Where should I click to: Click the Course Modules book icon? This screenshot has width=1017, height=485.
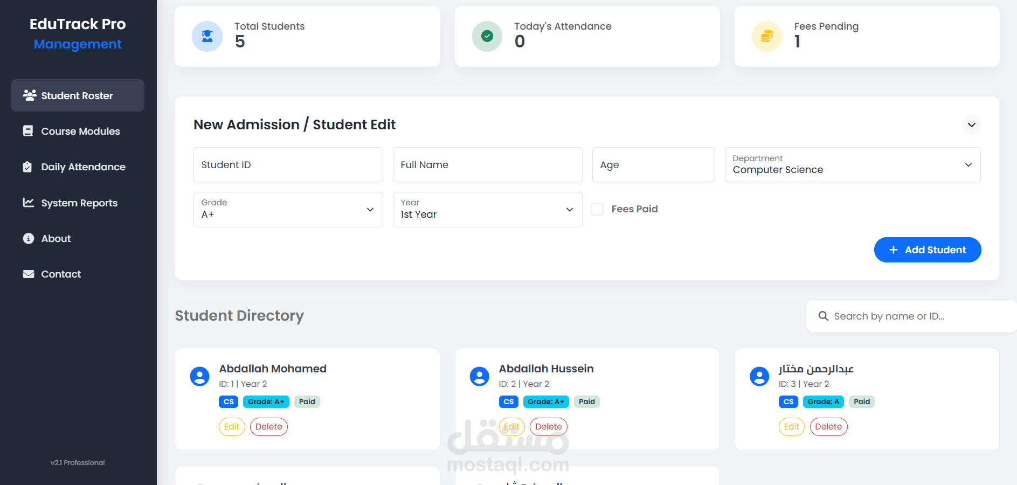point(28,131)
